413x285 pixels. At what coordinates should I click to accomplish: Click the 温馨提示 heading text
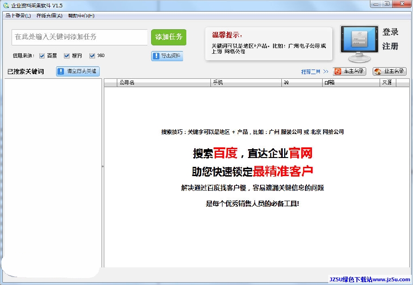pyautogui.click(x=227, y=35)
